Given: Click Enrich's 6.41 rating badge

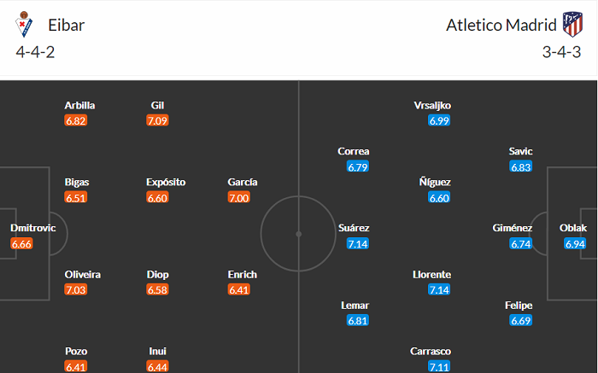Looking at the screenshot, I should [x=239, y=290].
